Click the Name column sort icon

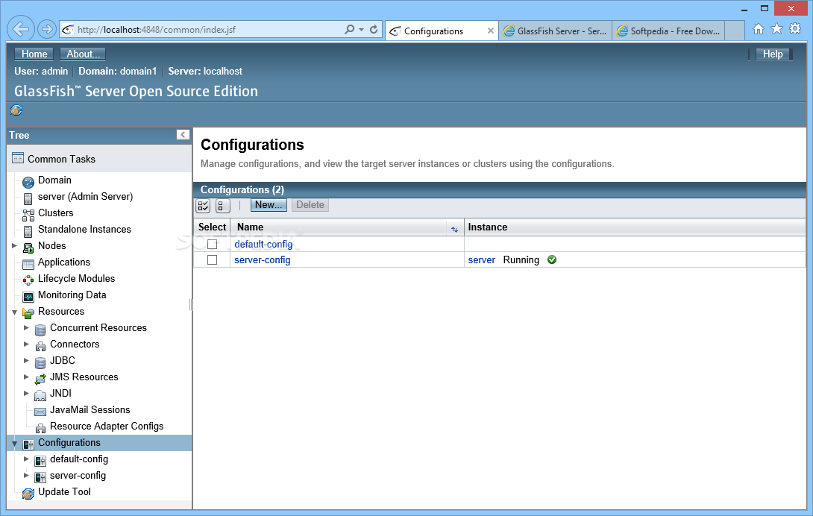(454, 229)
